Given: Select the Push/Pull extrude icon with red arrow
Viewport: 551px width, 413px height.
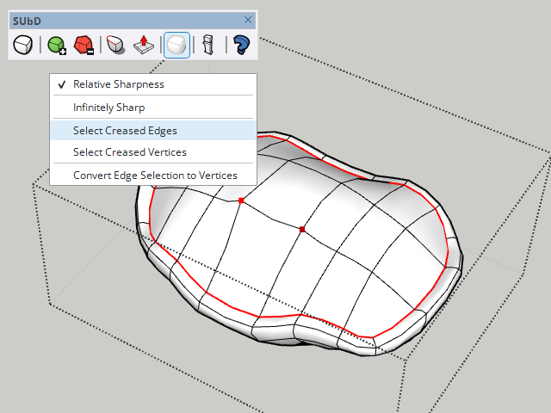Looking at the screenshot, I should (x=144, y=45).
